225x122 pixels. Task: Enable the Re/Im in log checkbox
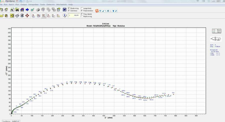point(81,17)
